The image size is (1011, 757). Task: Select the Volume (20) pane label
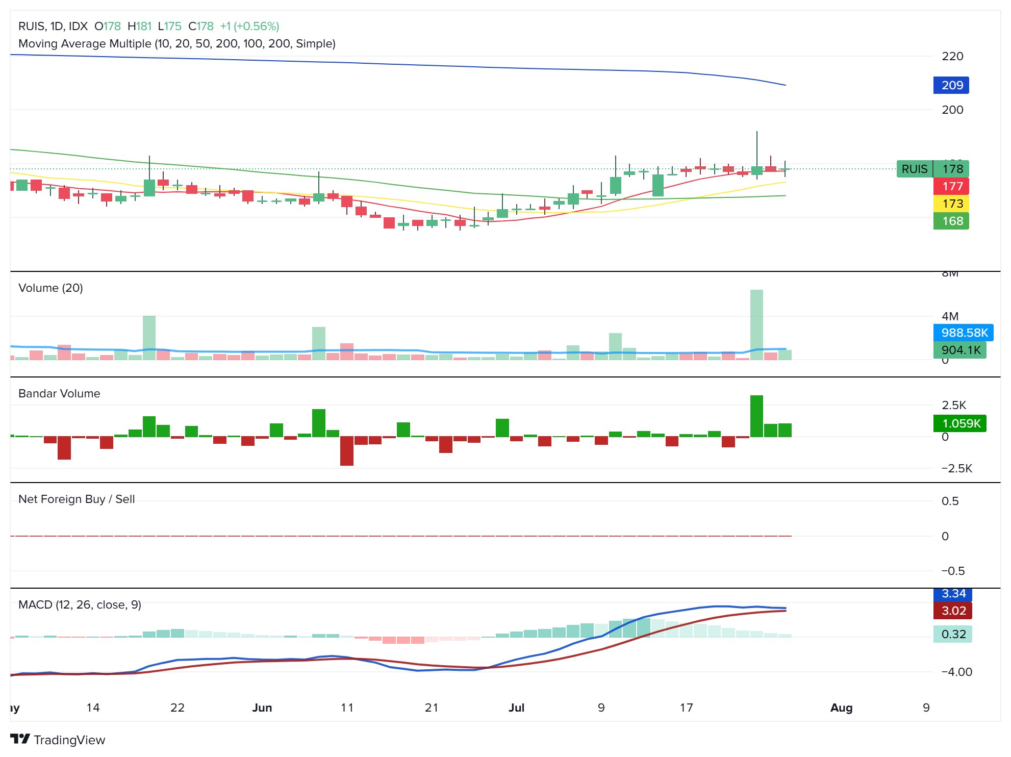pos(50,288)
